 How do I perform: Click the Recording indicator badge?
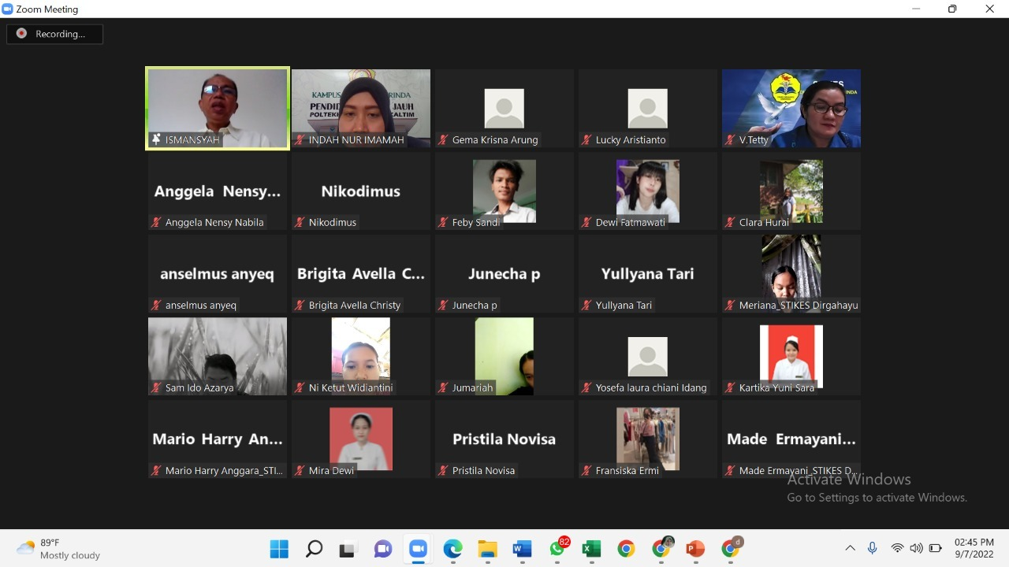point(54,34)
